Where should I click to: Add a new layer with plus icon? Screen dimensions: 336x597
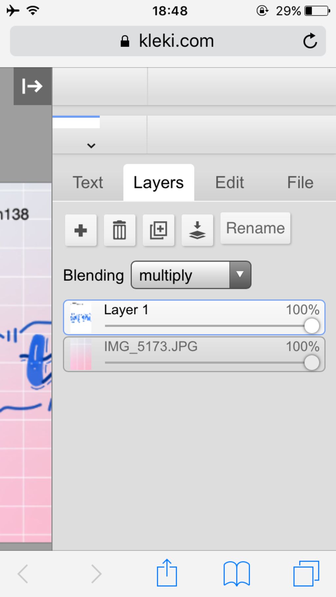click(x=81, y=230)
